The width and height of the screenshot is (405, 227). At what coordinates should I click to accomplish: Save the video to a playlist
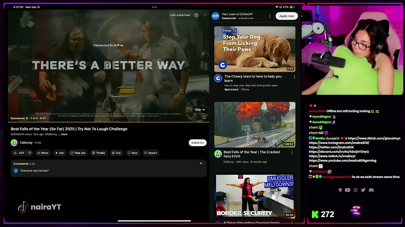[x=132, y=153]
